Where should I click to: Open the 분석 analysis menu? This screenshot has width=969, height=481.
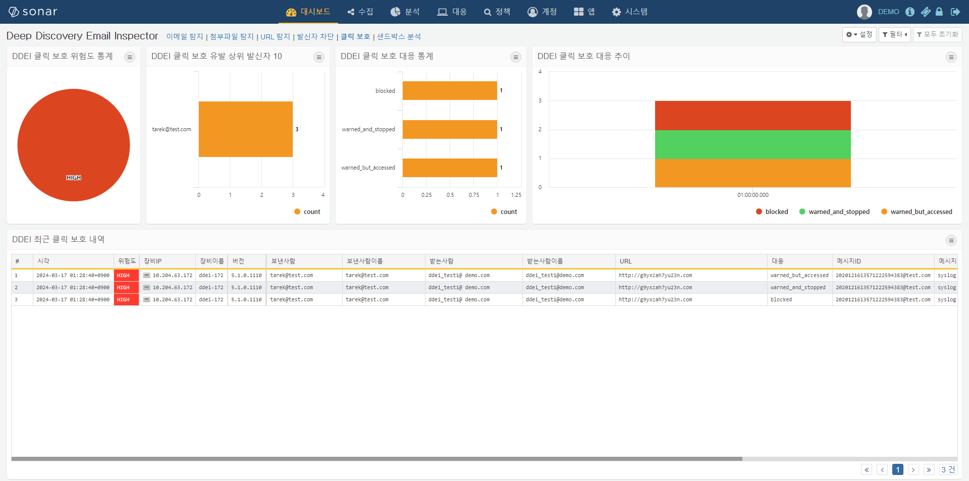[x=405, y=12]
